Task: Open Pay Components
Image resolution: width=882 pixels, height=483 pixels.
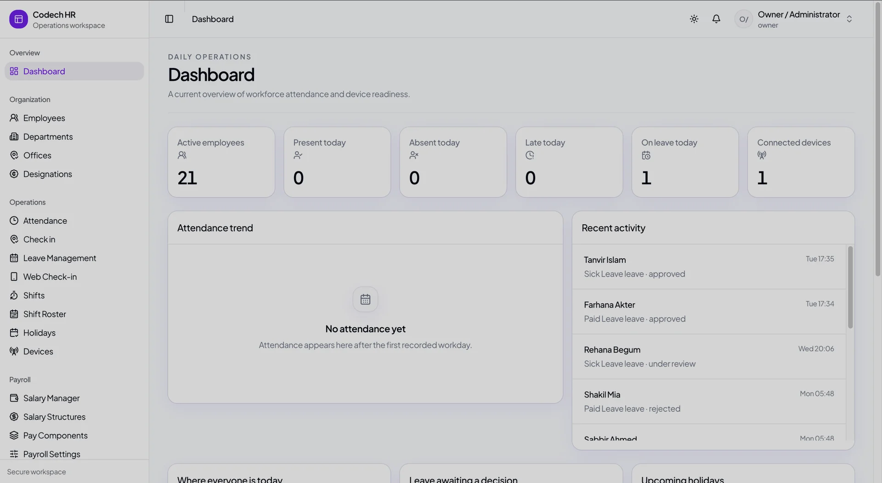Action: tap(74, 436)
